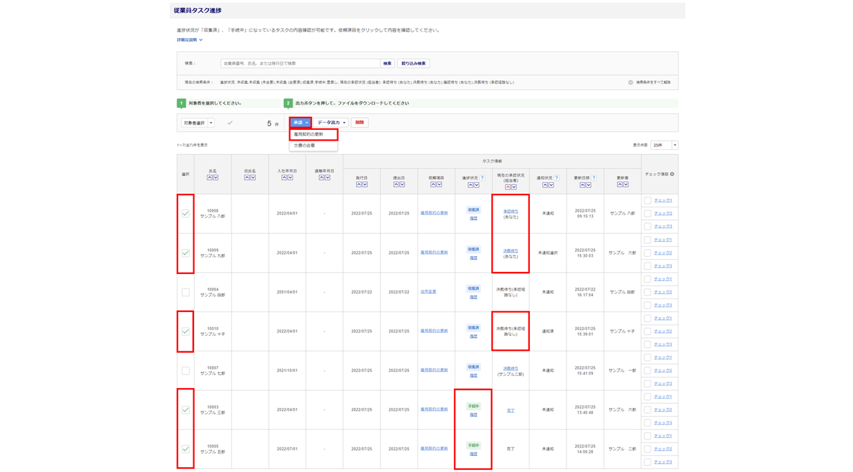Open 対象者選択 dropdown
Screen dimensions: 853x472
pyautogui.click(x=198, y=123)
